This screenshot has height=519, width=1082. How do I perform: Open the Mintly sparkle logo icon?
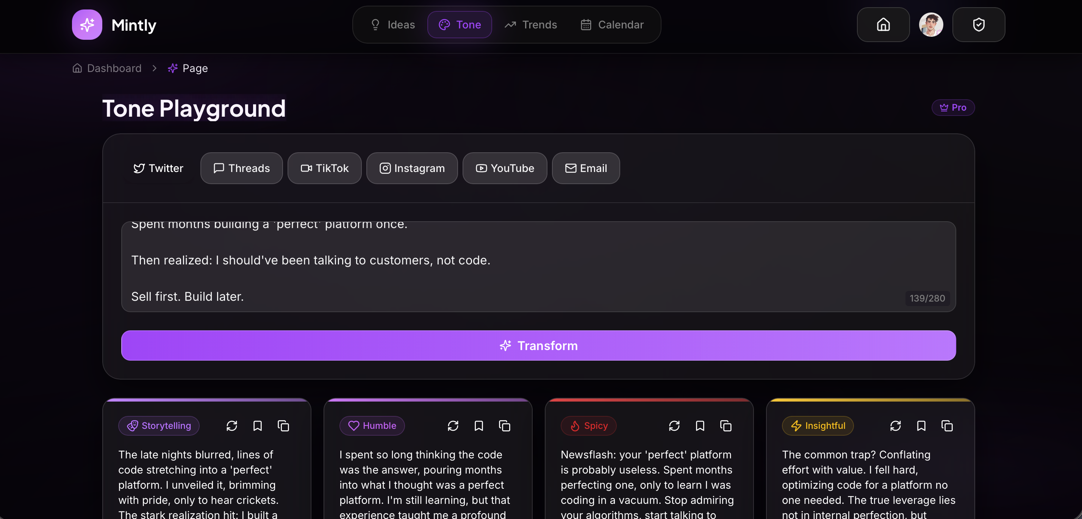point(87,24)
